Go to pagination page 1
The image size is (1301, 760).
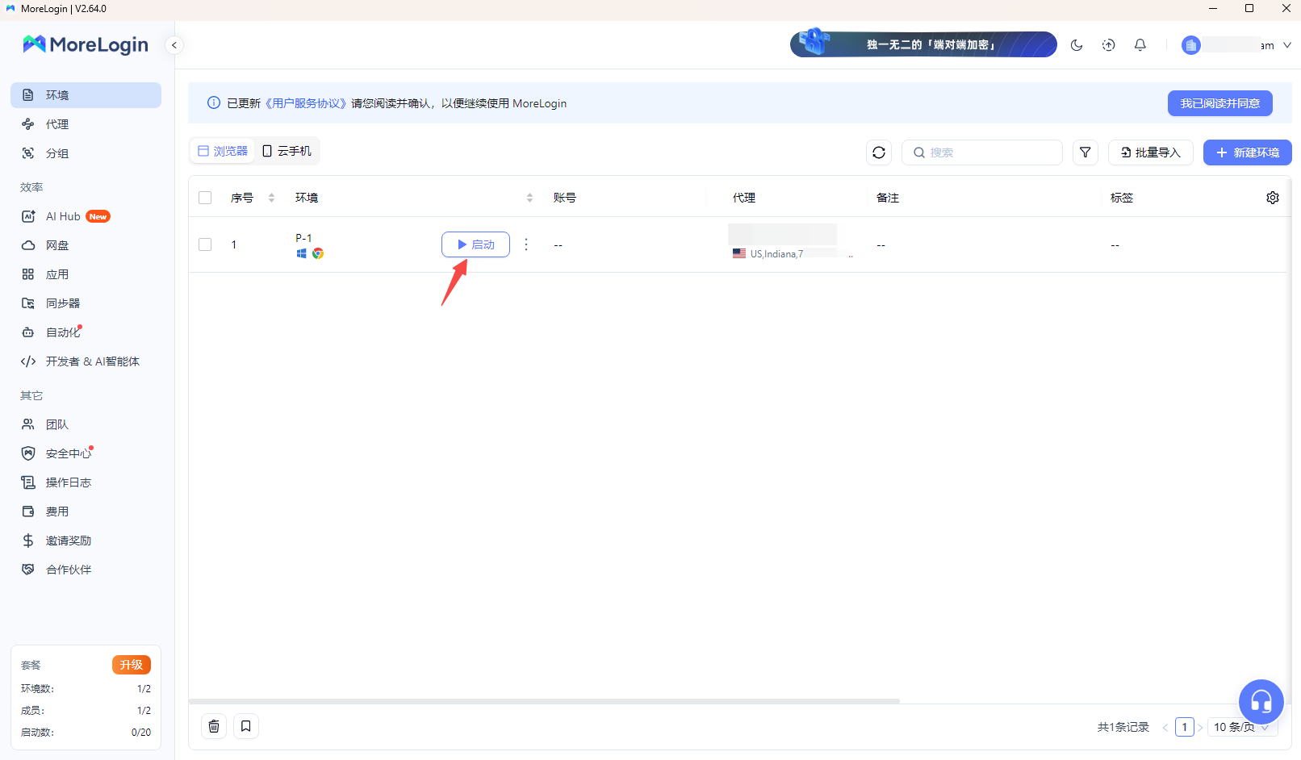tap(1185, 727)
